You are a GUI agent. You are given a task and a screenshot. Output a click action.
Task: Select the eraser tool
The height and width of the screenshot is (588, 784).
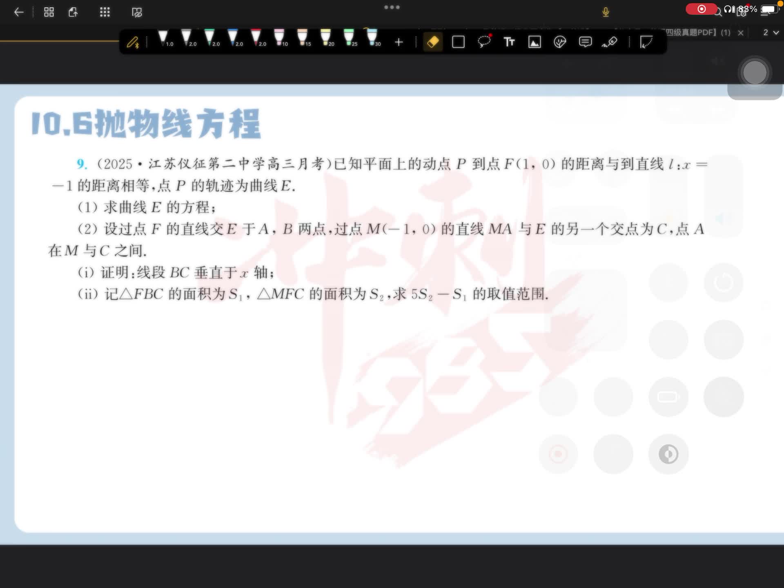tap(433, 42)
